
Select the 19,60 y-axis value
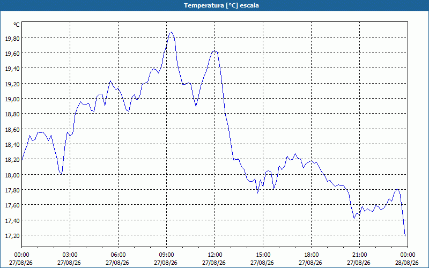click(12, 53)
